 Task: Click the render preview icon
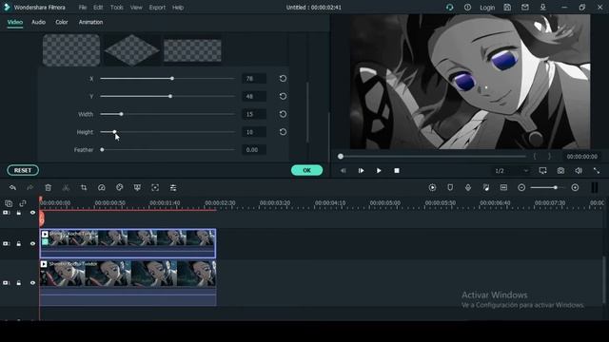[432, 188]
